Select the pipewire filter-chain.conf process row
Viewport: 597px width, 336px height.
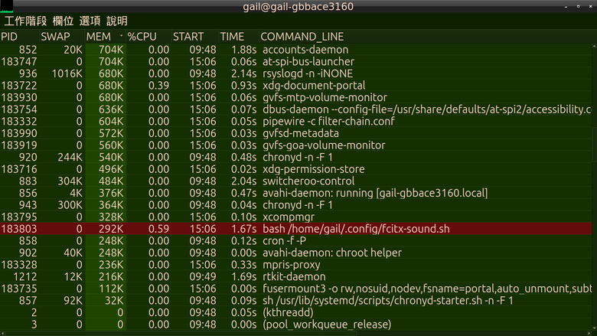(296, 122)
